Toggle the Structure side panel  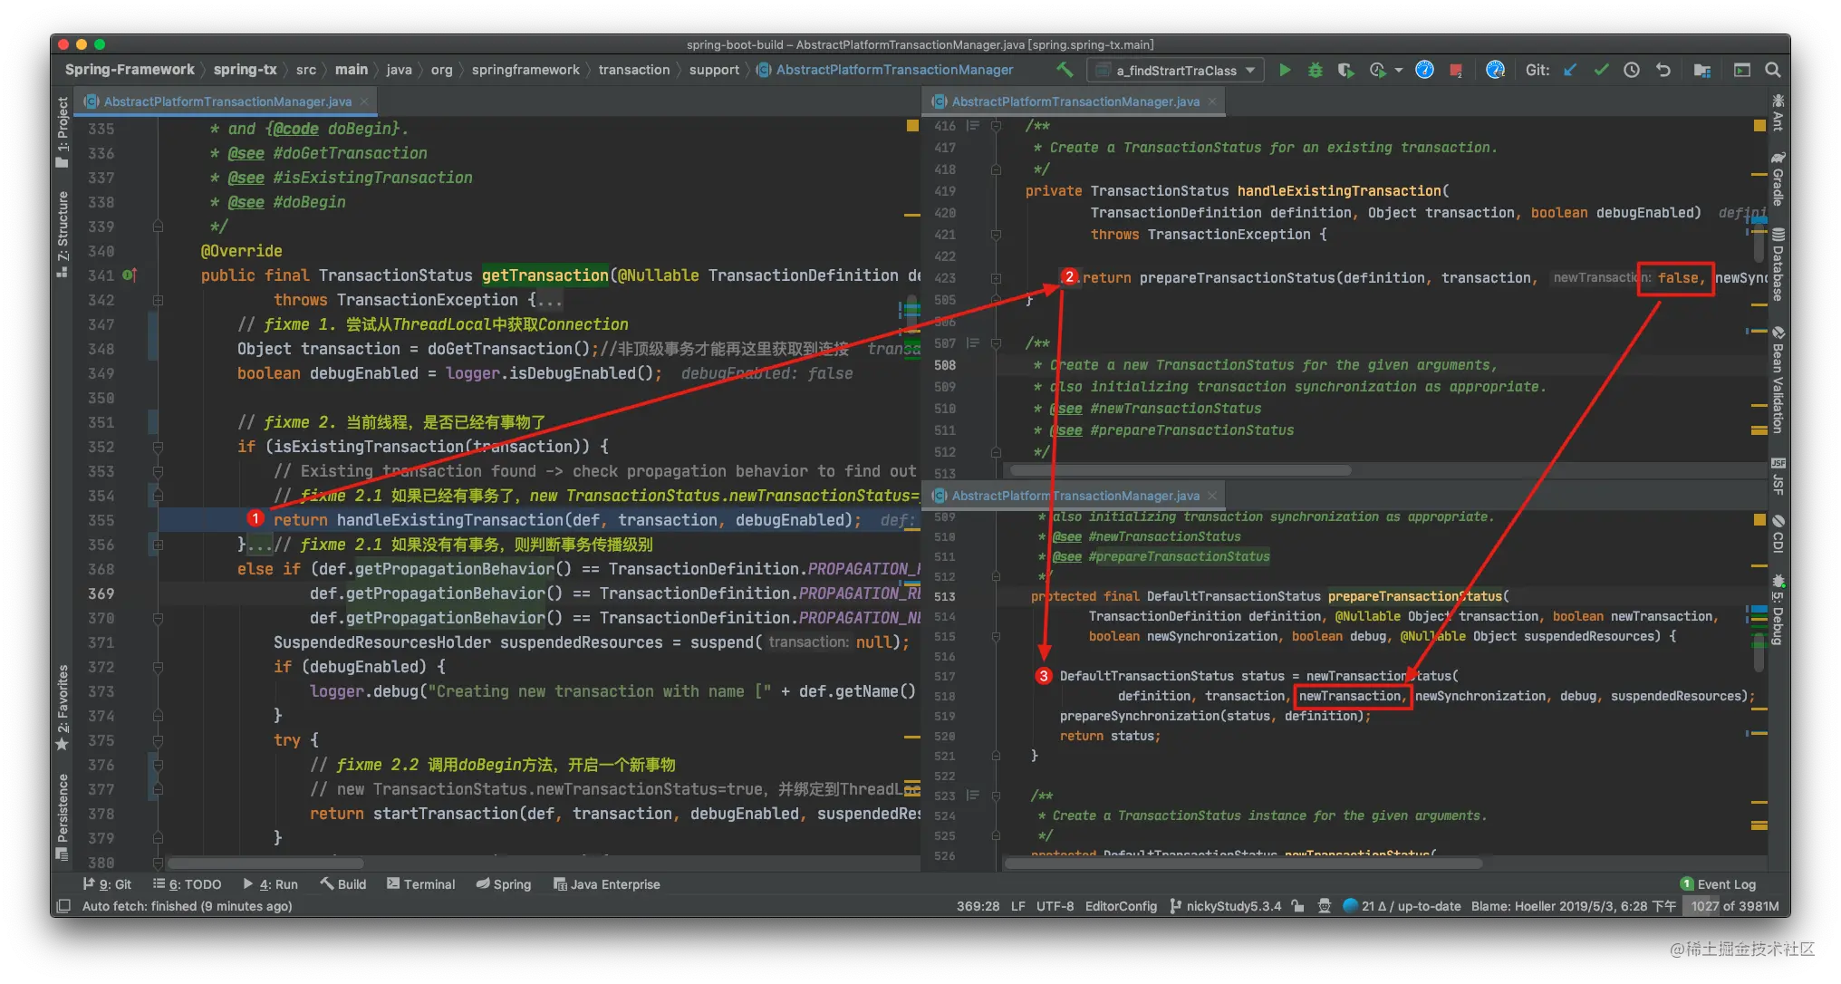click(63, 234)
